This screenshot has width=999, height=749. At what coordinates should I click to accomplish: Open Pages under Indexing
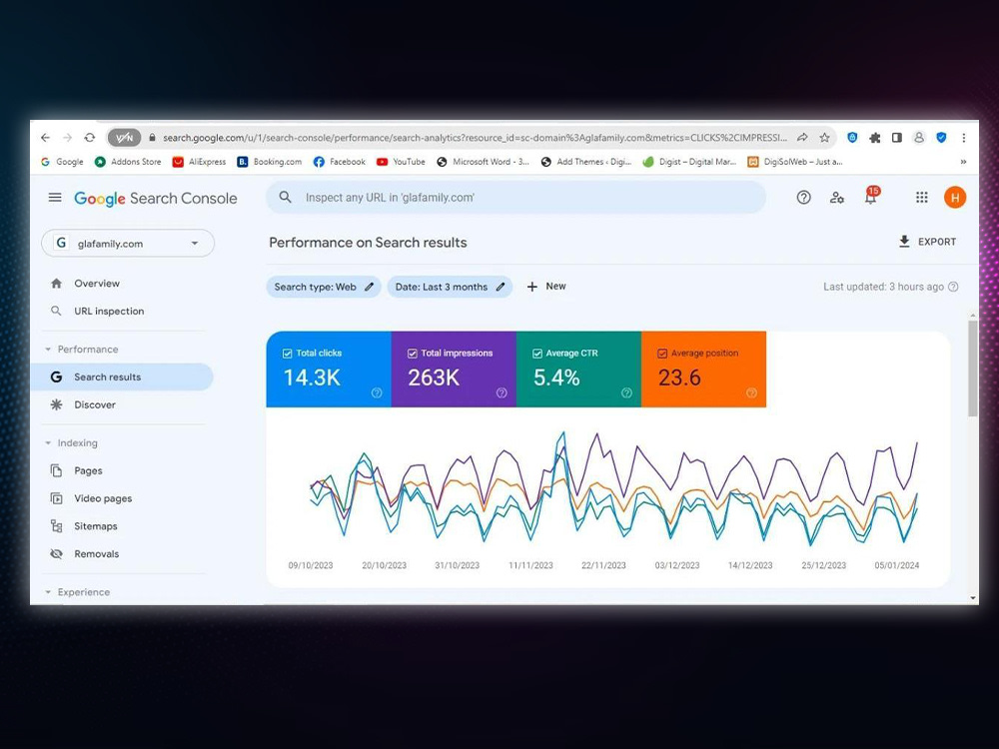pyautogui.click(x=121, y=470)
